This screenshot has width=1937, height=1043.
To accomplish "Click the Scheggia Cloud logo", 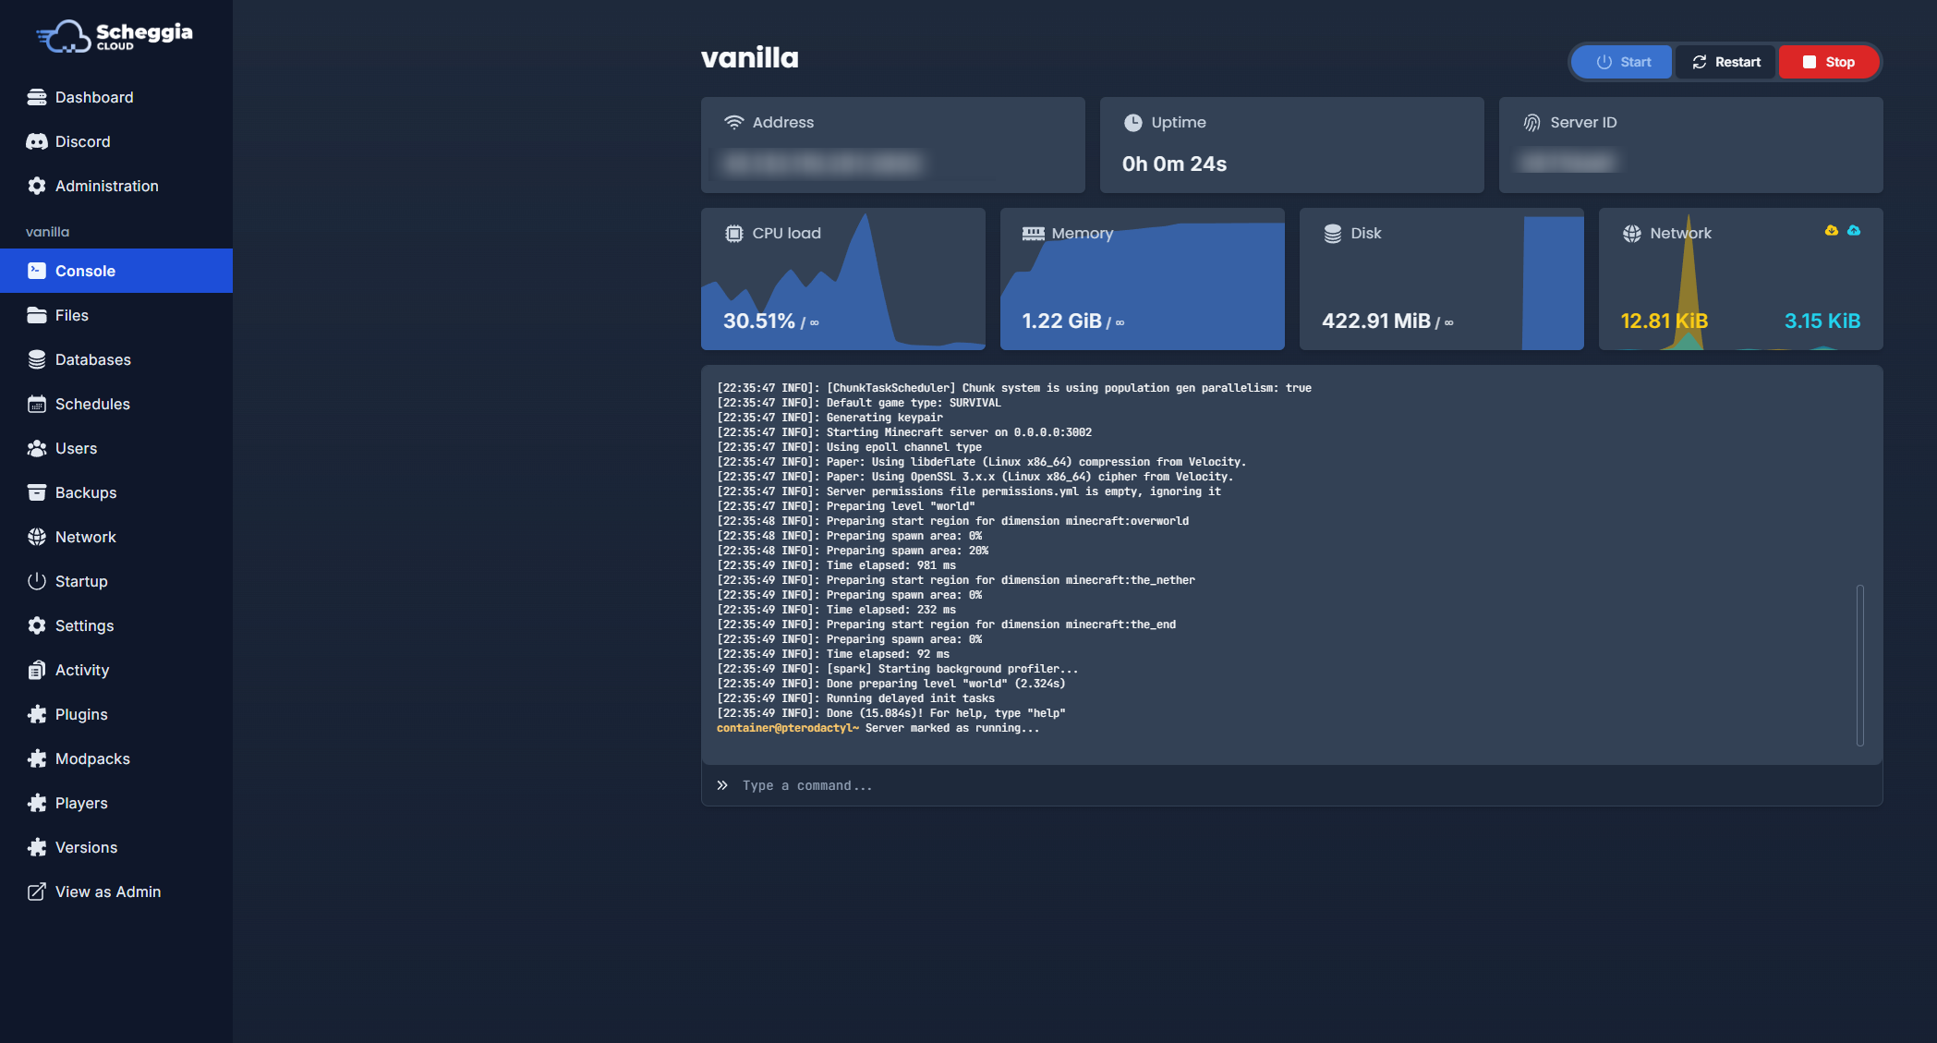I will (115, 36).
